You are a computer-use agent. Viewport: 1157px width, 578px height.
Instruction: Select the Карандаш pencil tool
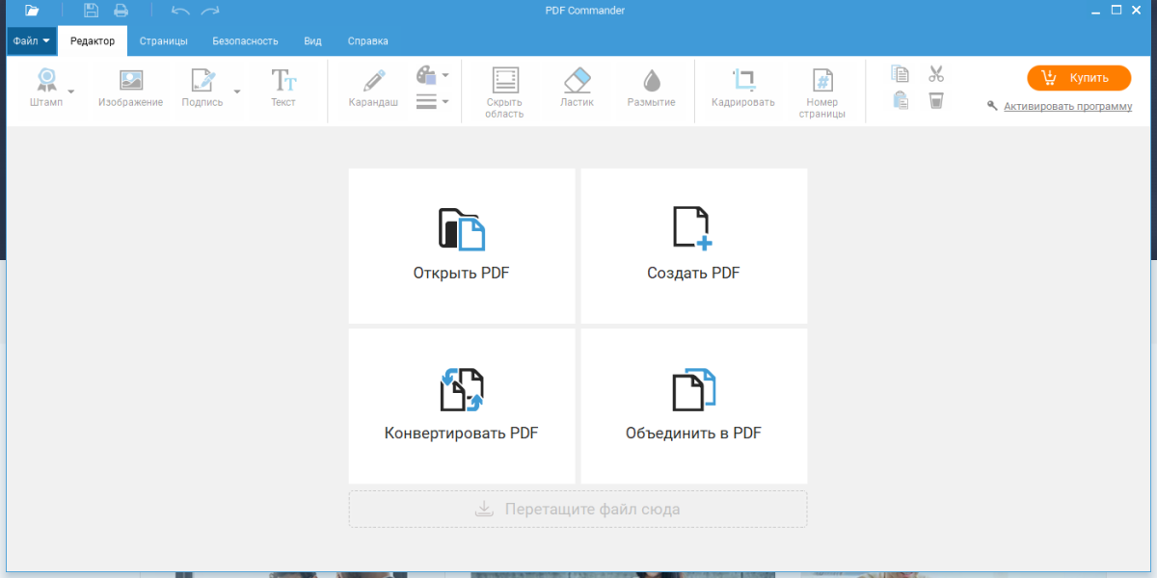tap(373, 88)
